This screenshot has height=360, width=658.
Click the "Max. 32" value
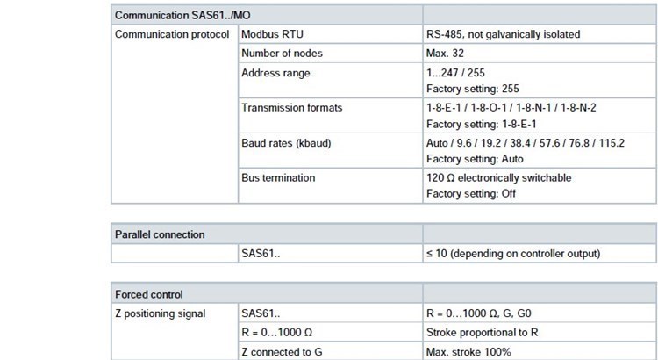(x=446, y=54)
